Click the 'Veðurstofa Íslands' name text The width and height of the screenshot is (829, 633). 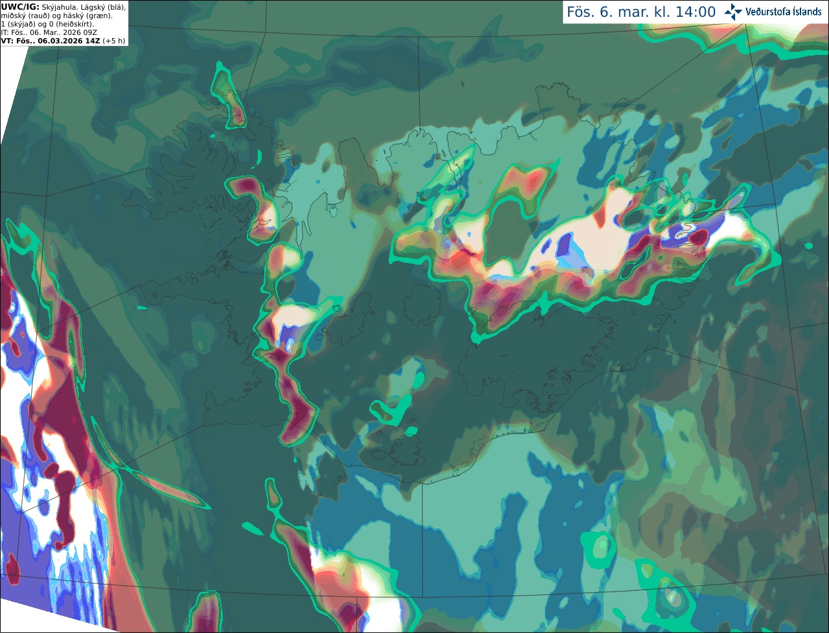click(783, 12)
